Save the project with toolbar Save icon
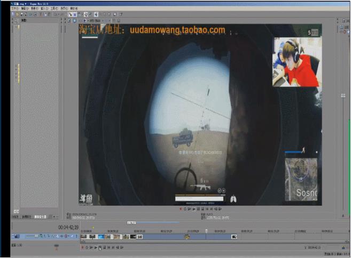 pyautogui.click(x=21, y=14)
